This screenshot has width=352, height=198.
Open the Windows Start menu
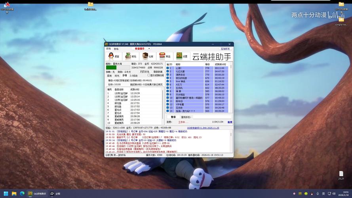coord(6,194)
